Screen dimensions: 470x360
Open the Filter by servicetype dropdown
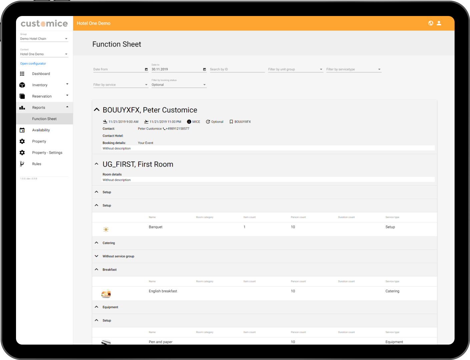point(353,69)
